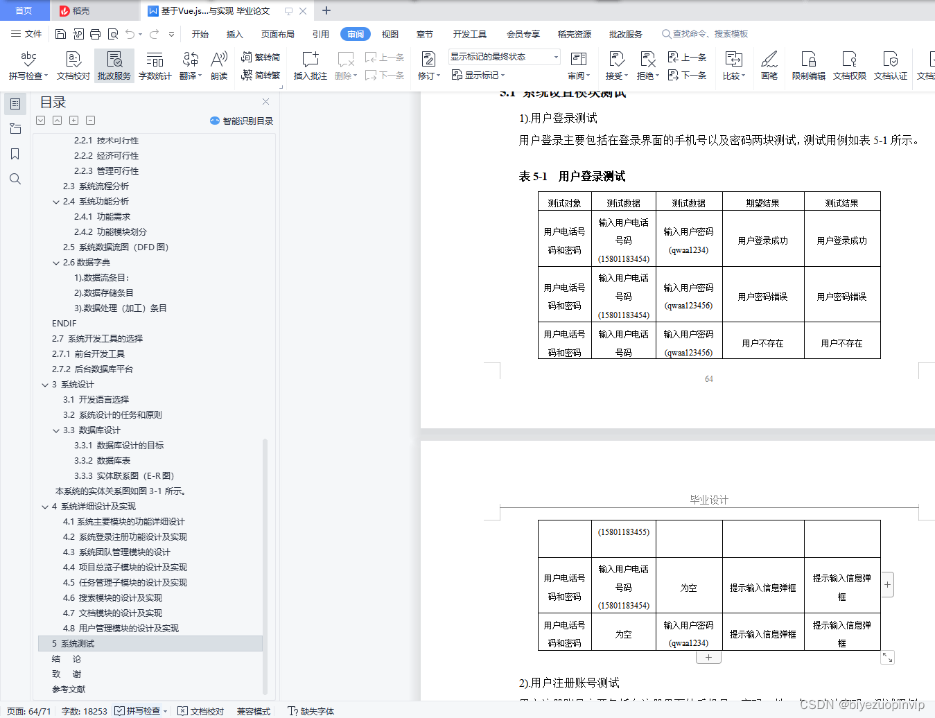
Task: Insert a comment with 插入批注
Action: (310, 66)
